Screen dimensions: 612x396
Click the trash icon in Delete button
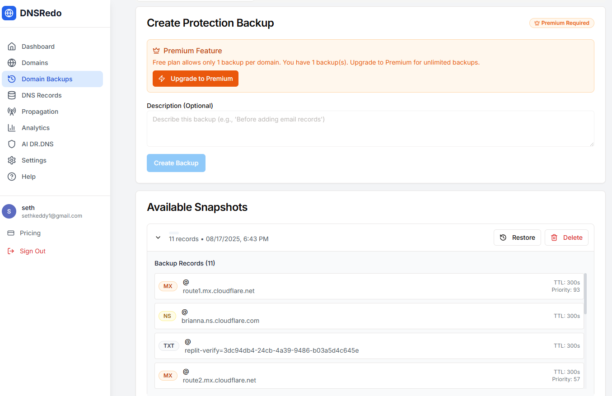[554, 238]
